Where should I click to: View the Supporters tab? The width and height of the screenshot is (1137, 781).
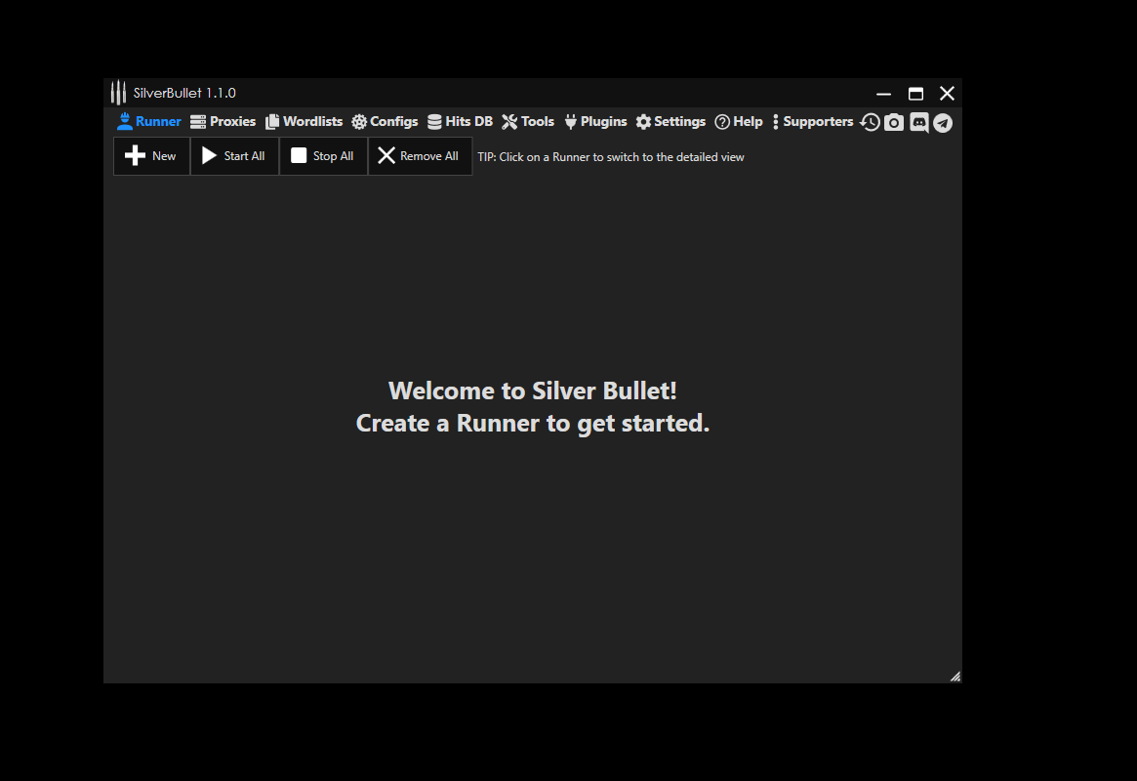tap(813, 122)
